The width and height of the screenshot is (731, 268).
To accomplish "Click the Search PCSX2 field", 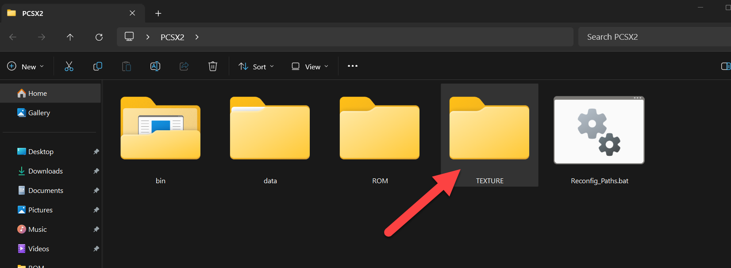I will coord(654,37).
